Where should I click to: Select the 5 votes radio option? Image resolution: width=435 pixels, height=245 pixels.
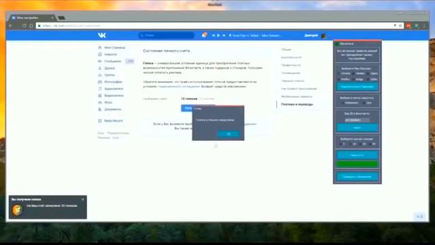[x=341, y=144]
